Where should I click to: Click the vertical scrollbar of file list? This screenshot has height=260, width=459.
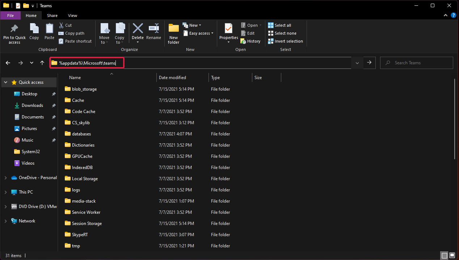(455, 119)
